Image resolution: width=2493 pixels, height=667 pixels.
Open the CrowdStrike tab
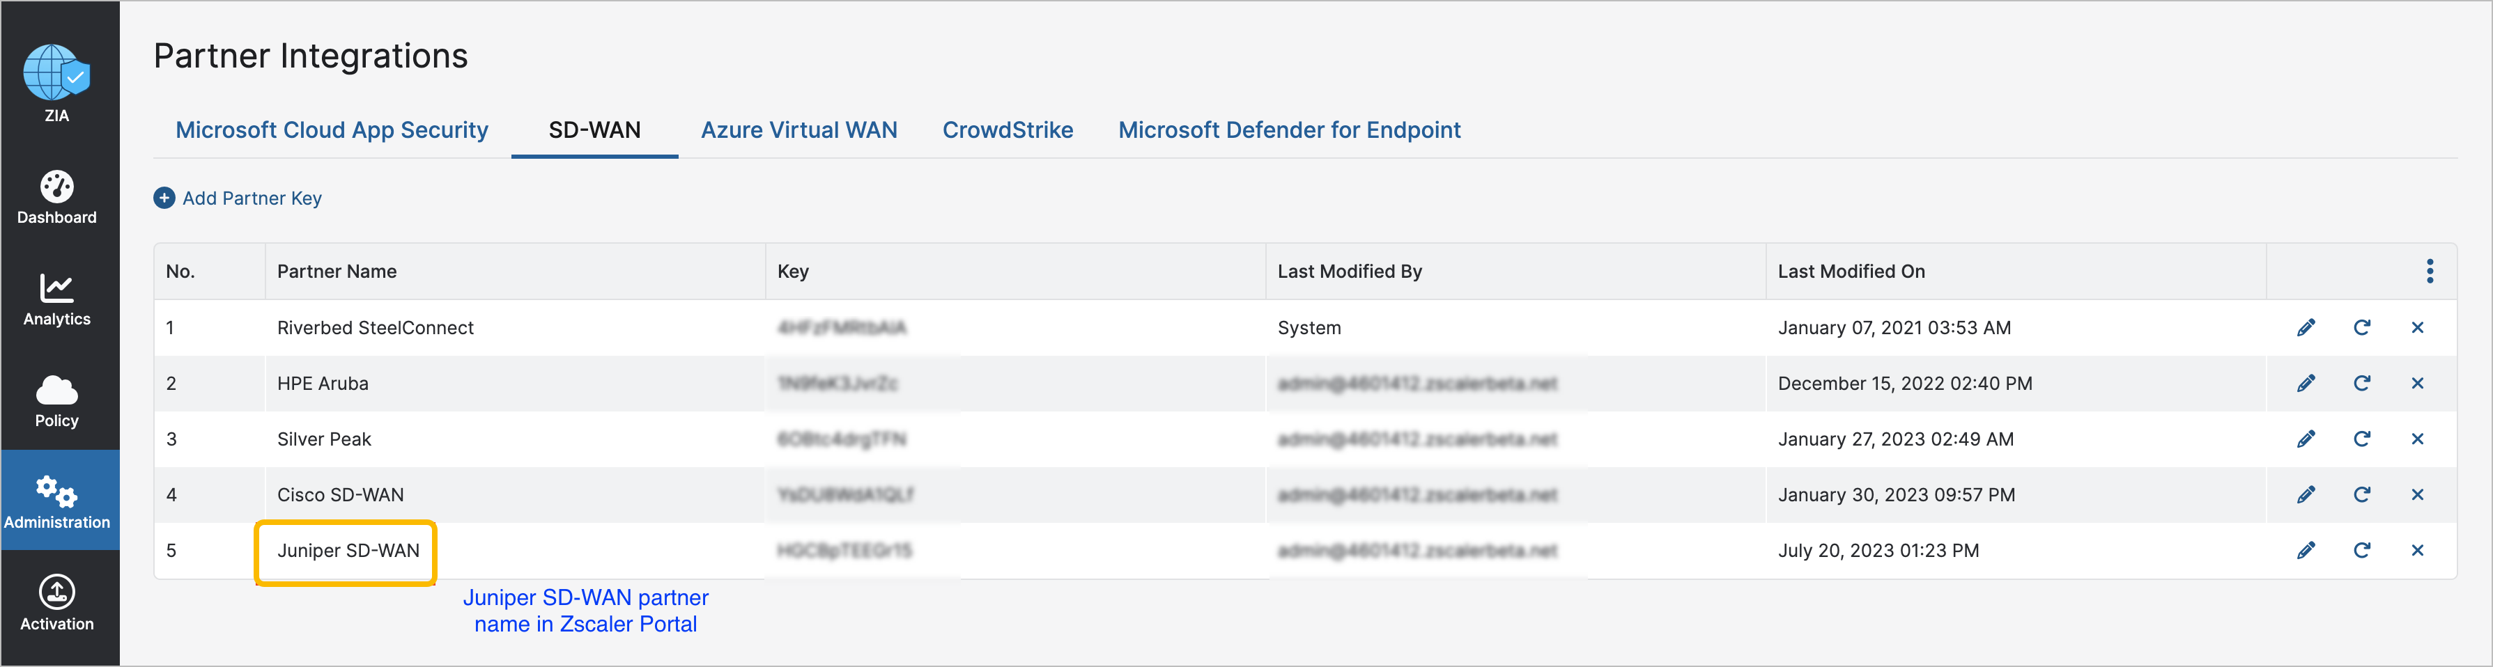(1008, 130)
